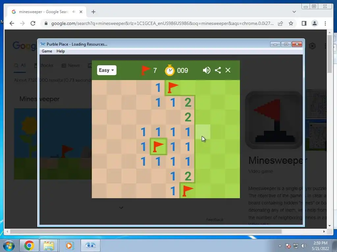The width and height of the screenshot is (337, 252).
Task: Bookmark this page with the star
Action: pos(291,23)
